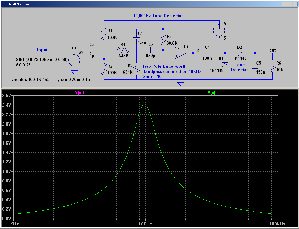Click the 1N4148 label beside D1

point(216,71)
